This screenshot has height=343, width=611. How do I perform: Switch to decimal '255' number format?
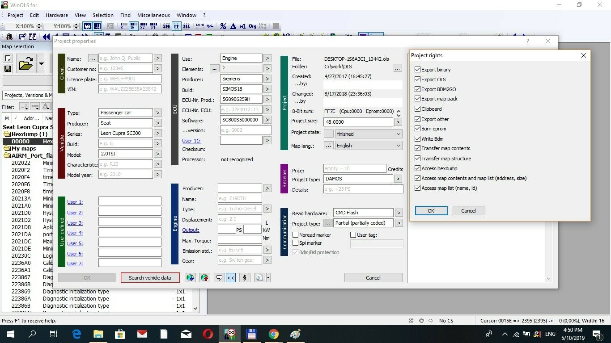point(166,26)
